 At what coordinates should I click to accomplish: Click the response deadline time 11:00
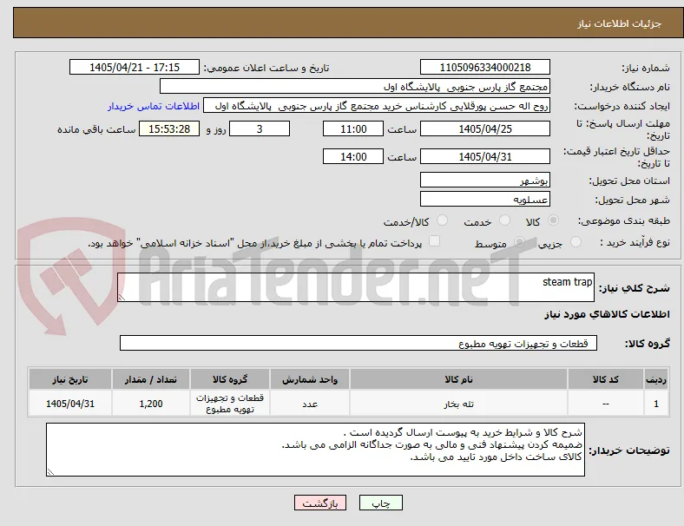(353, 128)
